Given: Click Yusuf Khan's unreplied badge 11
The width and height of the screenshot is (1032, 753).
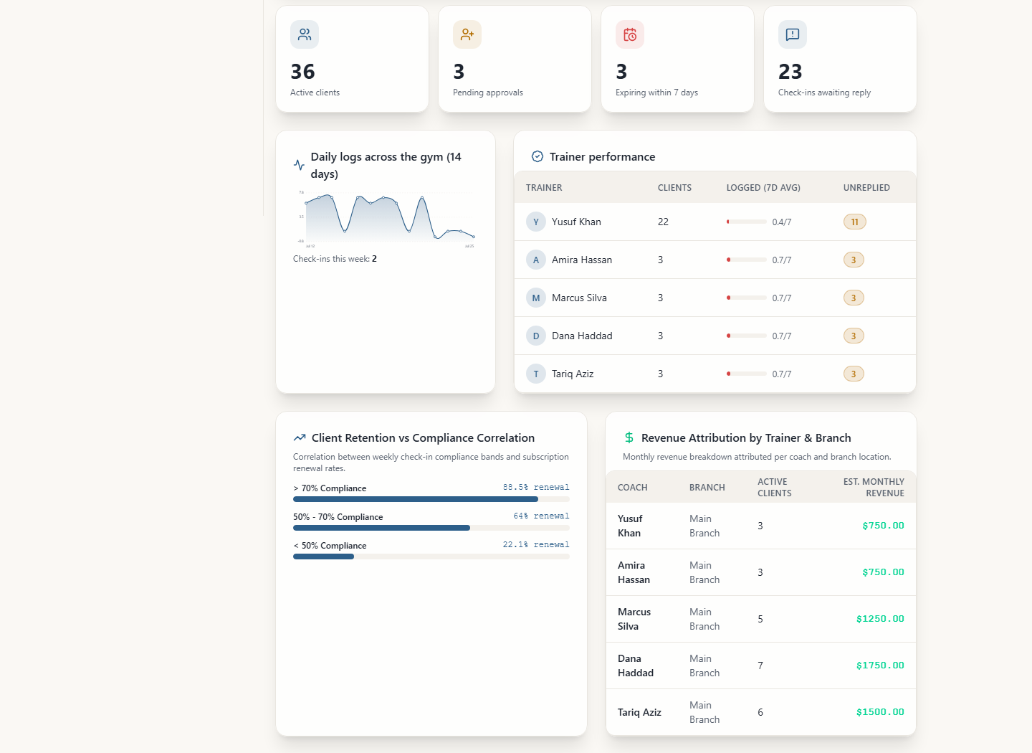Looking at the screenshot, I should click(855, 222).
